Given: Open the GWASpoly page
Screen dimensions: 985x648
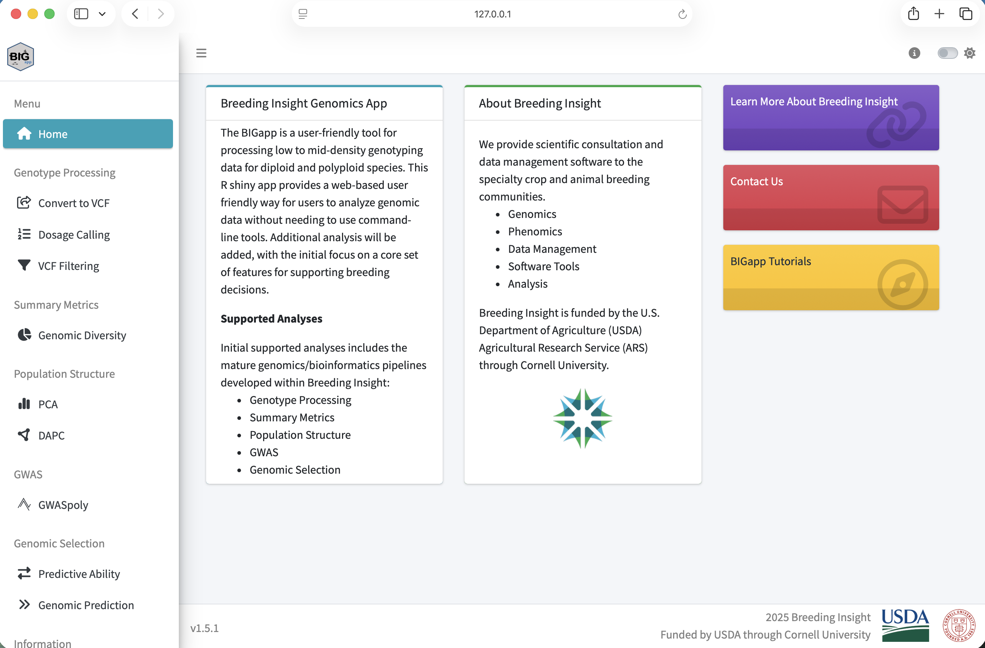Looking at the screenshot, I should (x=88, y=505).
